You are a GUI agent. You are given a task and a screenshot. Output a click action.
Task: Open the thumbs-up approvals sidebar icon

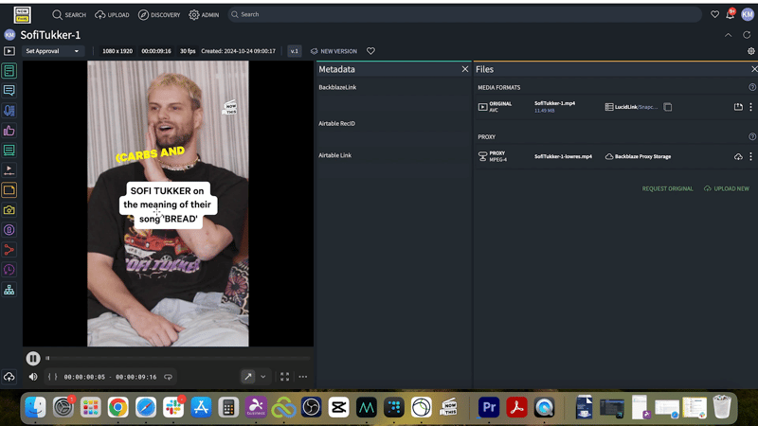(9, 131)
